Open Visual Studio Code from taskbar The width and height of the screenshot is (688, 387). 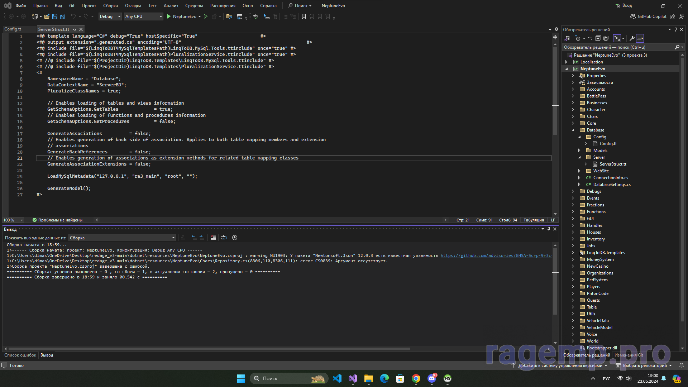[x=337, y=378]
